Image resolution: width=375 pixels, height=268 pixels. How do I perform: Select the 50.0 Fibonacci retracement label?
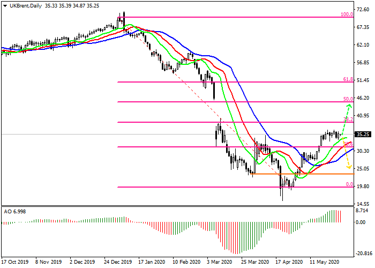tap(347, 99)
